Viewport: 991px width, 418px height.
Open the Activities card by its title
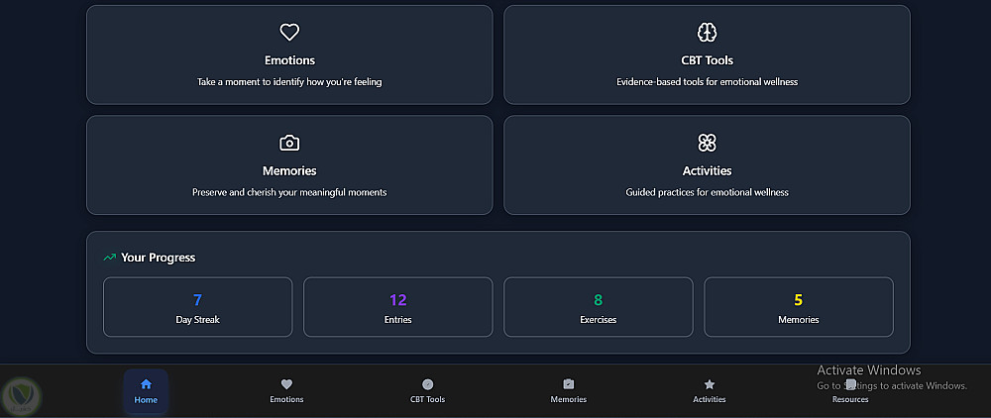pos(707,170)
